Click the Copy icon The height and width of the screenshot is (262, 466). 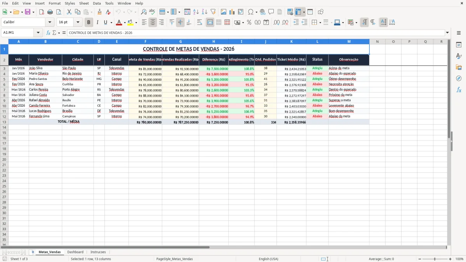[78, 12]
